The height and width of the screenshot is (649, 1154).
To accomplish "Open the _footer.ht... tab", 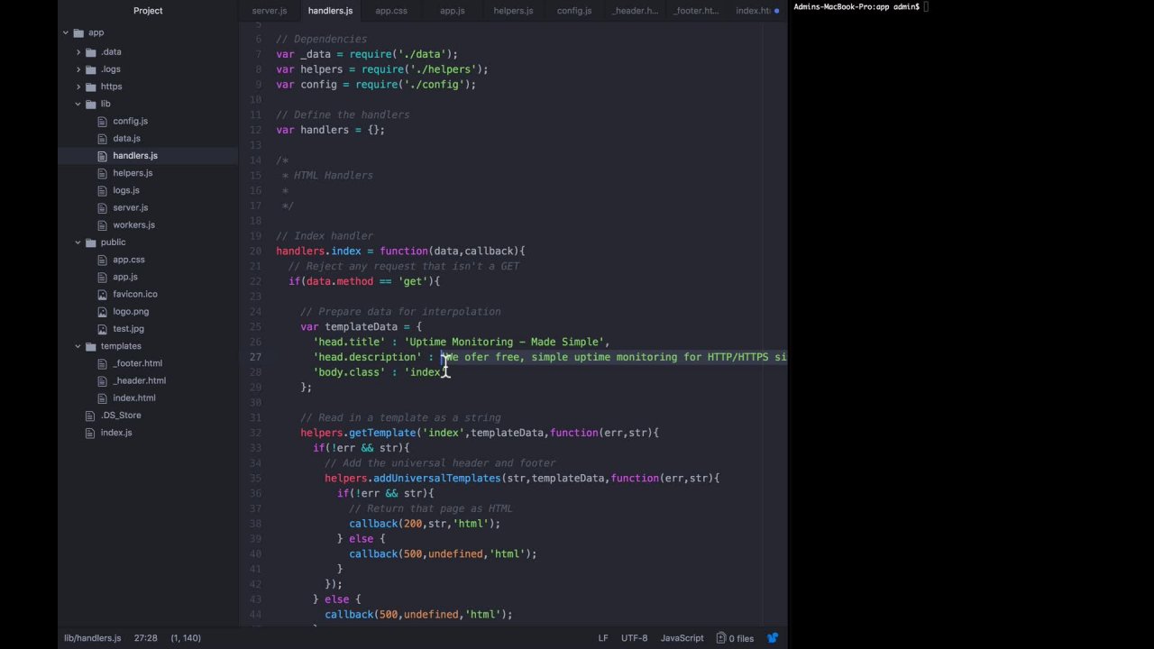I will (696, 11).
